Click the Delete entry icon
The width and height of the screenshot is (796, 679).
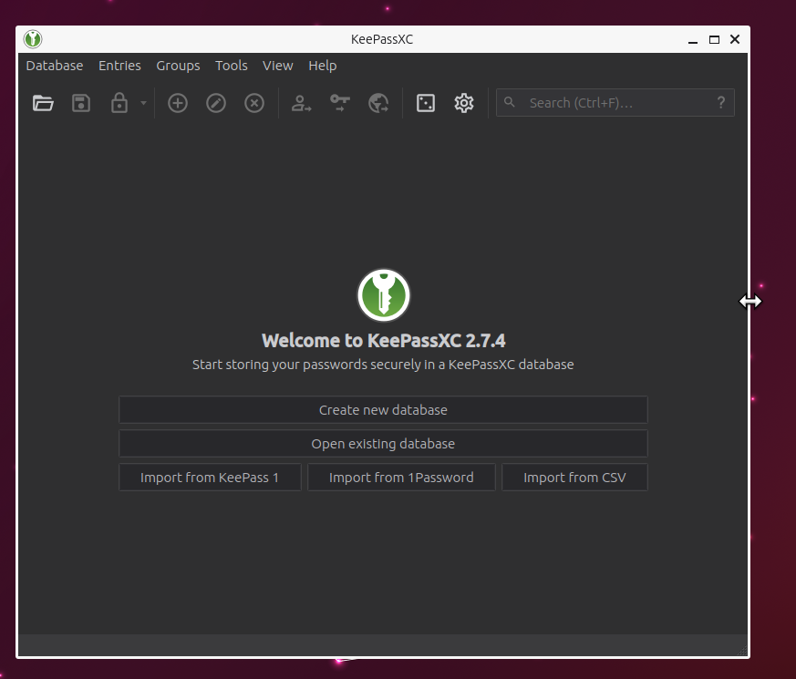(x=253, y=102)
